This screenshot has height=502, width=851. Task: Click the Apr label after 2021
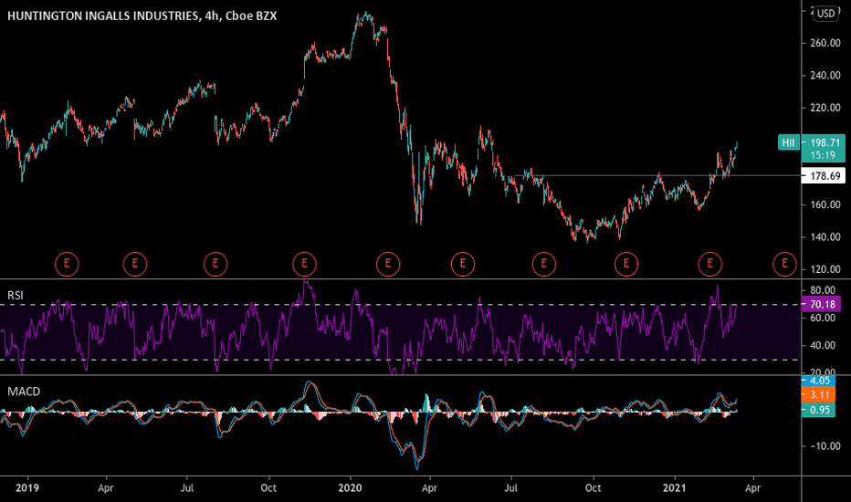(752, 488)
